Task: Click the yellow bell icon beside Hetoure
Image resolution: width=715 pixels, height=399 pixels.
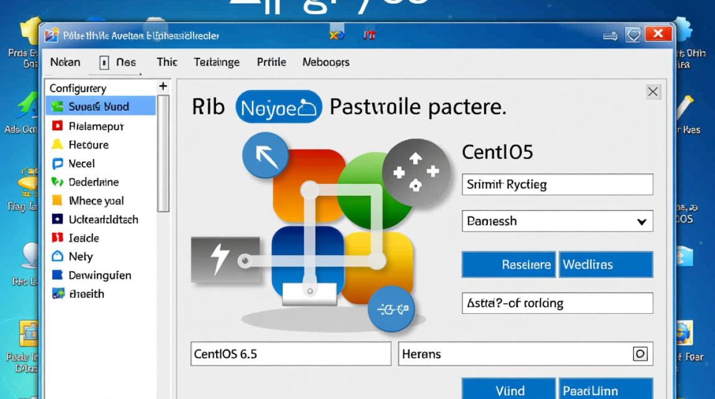Action: pyautogui.click(x=57, y=145)
